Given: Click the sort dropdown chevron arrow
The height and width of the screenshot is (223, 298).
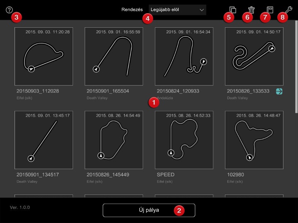Looking at the screenshot, I should pyautogui.click(x=202, y=9).
